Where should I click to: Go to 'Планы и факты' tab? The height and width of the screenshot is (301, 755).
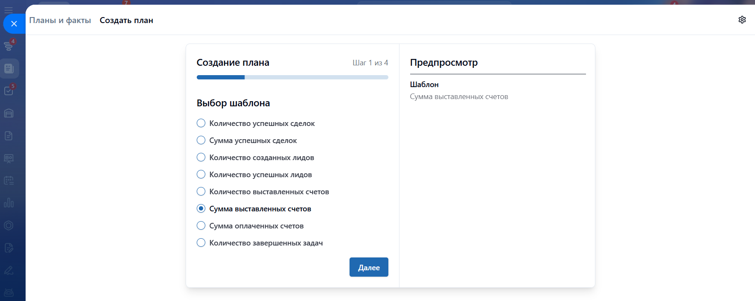(x=60, y=20)
